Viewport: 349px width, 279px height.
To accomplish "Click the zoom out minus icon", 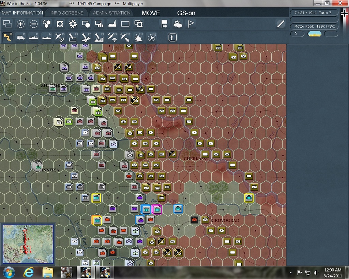I will (34, 24).
